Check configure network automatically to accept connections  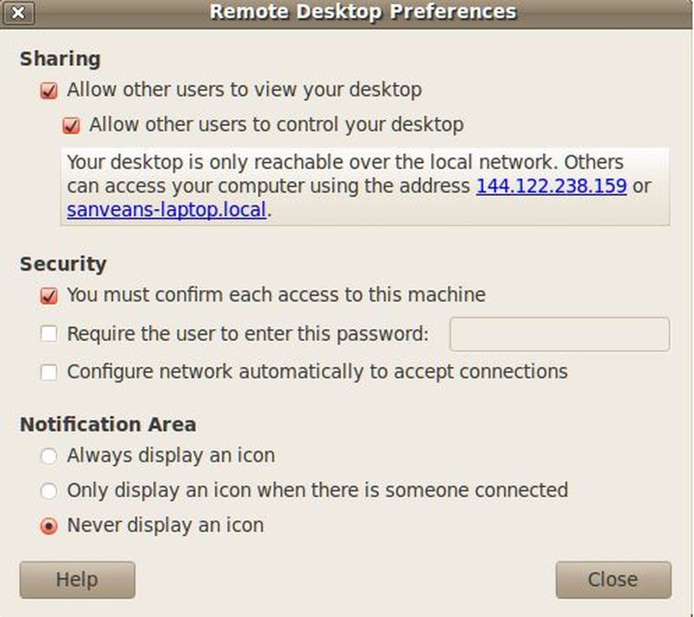(x=49, y=372)
